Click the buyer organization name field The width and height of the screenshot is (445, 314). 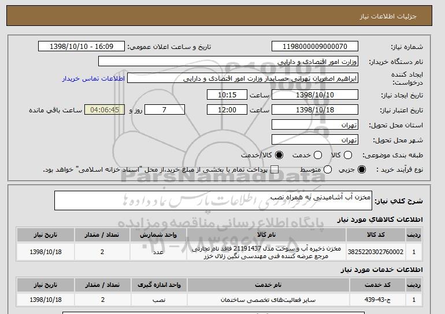[x=228, y=61]
